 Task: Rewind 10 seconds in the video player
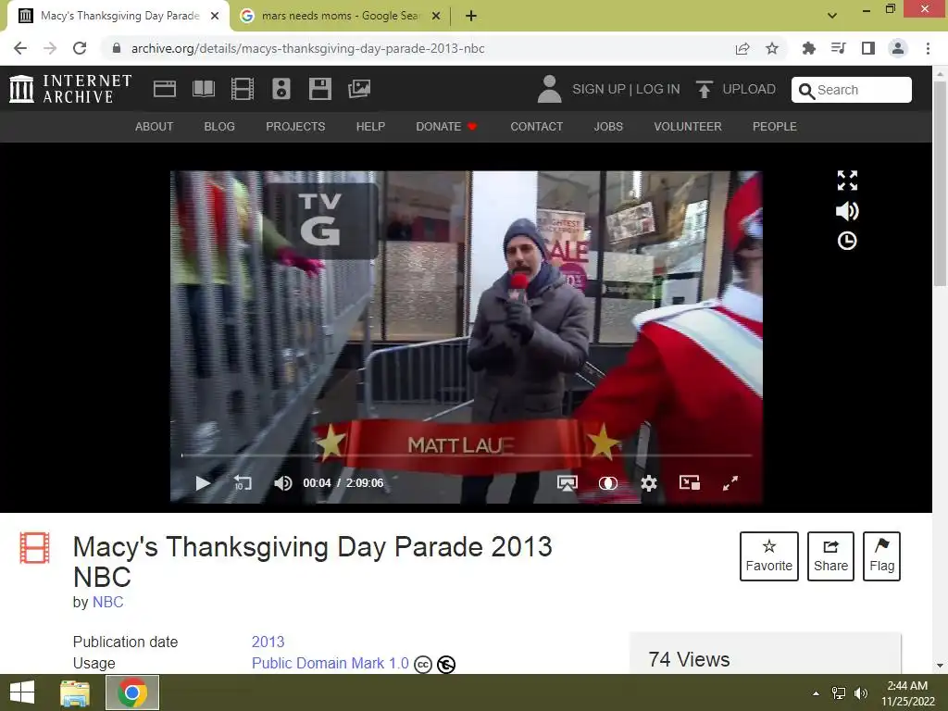243,483
